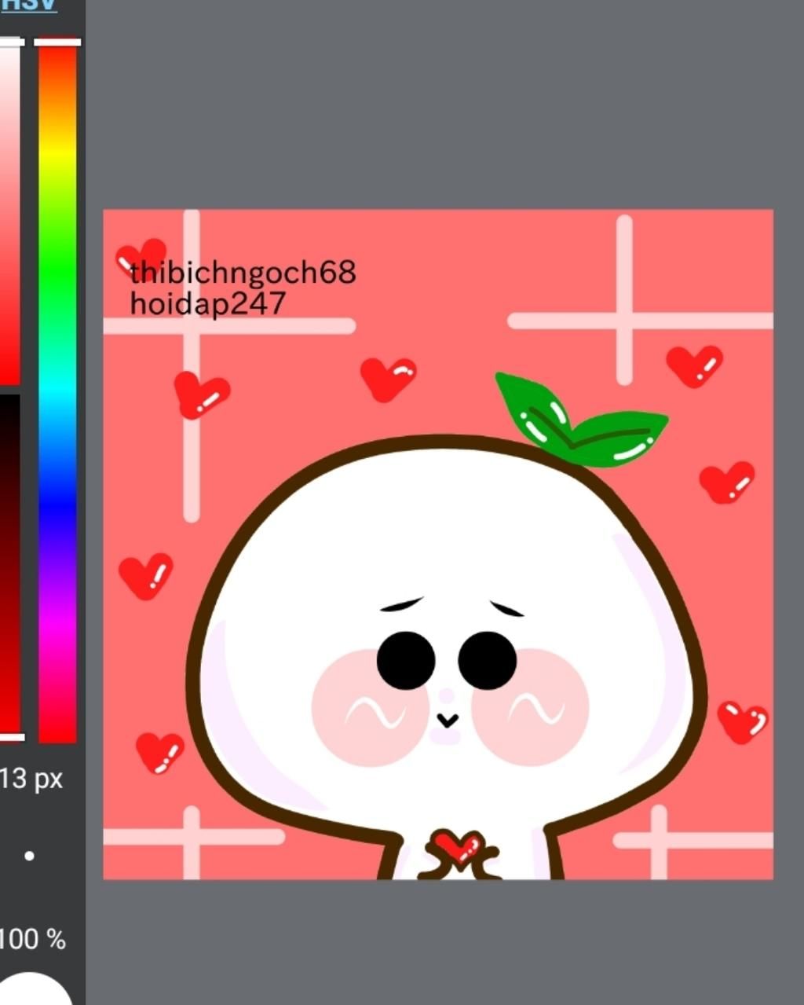Select the 100 % opacity value
Screen dimensions: 804x1005
[x=32, y=939]
